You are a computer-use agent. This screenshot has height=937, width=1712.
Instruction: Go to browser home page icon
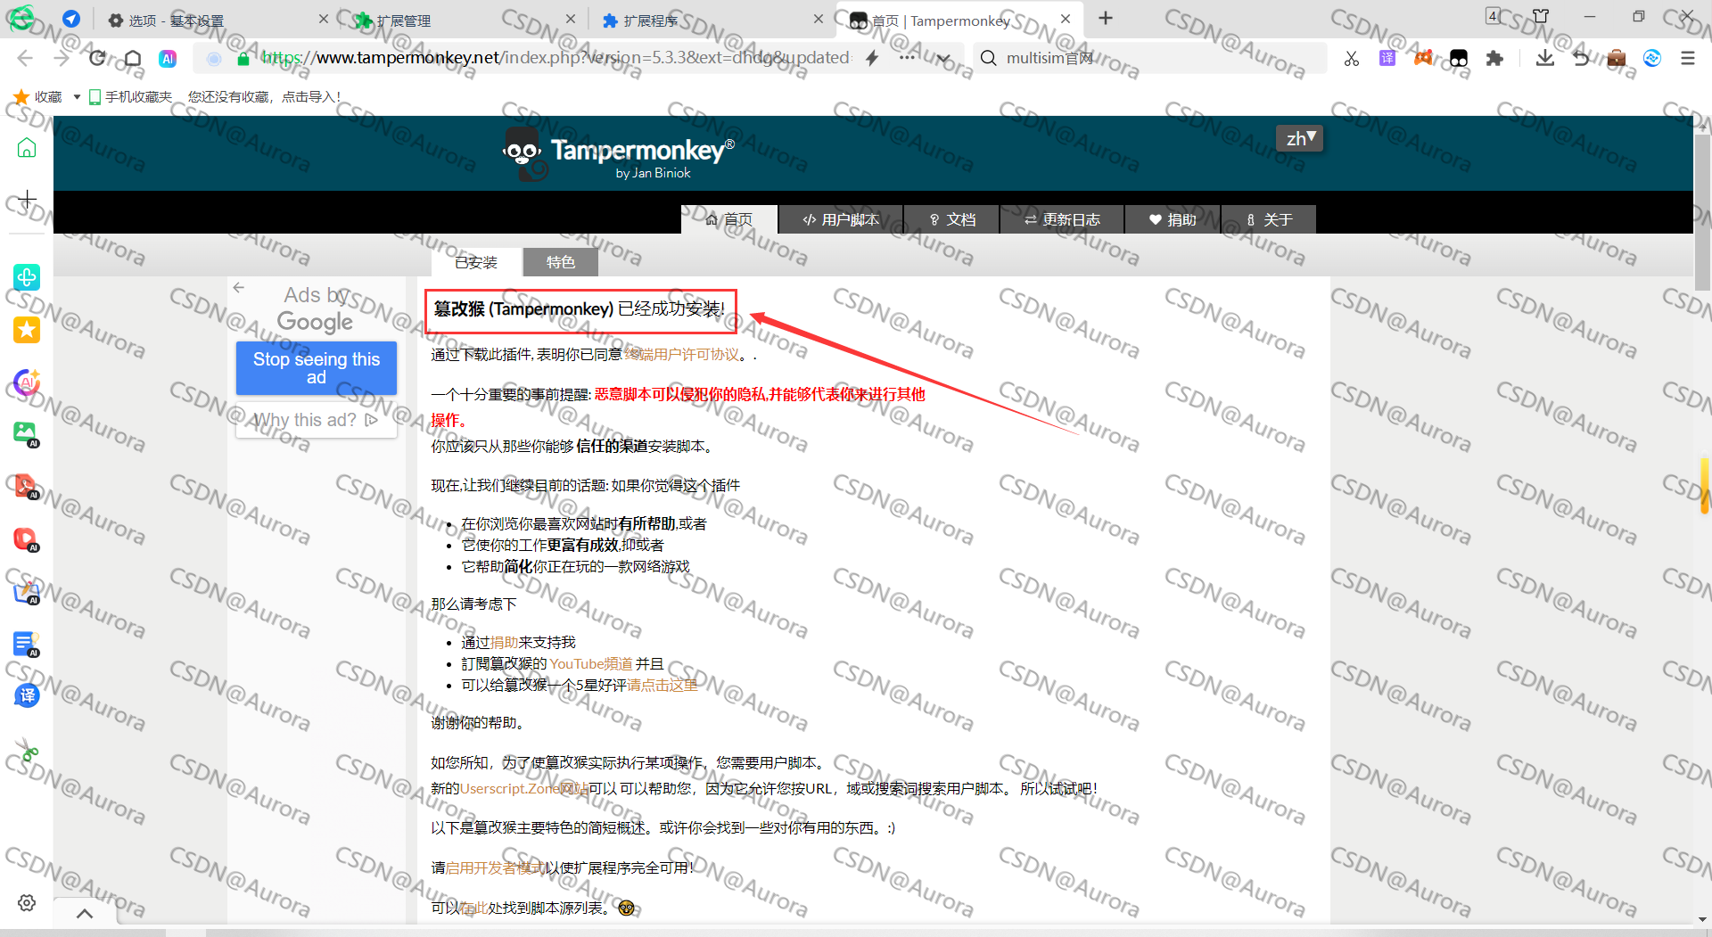133,58
